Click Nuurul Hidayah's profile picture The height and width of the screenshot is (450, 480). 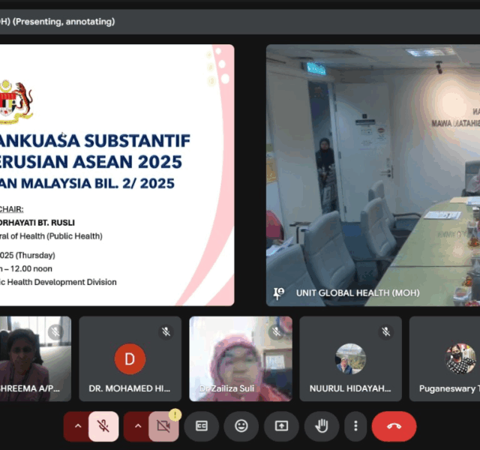tap(350, 358)
